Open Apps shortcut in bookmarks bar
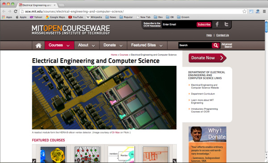The height and width of the screenshot is (163, 268). click(7, 17)
